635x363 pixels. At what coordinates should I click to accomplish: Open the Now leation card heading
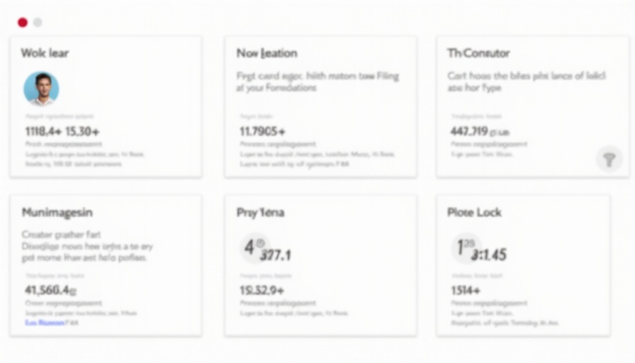[266, 53]
